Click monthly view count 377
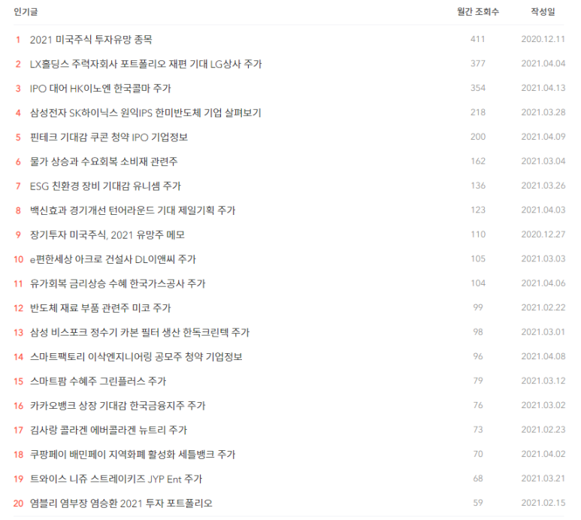 coord(478,64)
